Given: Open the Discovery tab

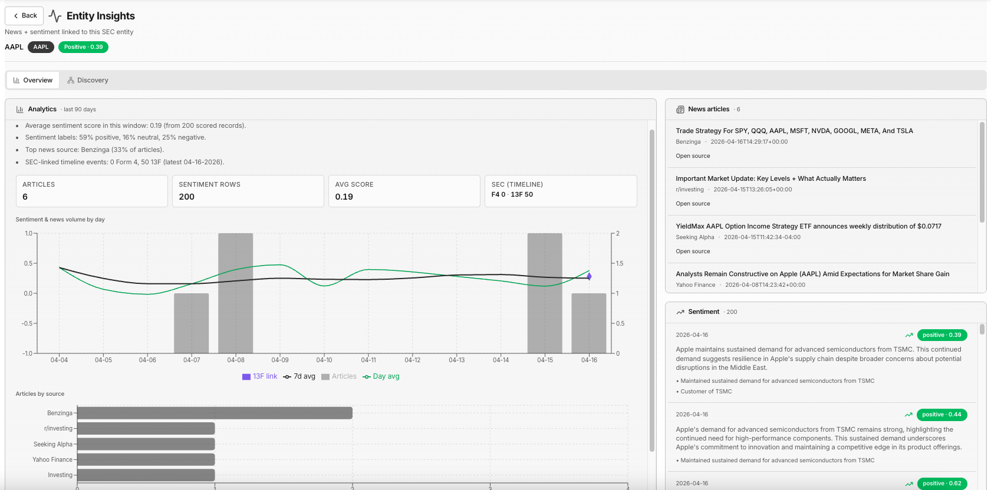Looking at the screenshot, I should pos(88,80).
